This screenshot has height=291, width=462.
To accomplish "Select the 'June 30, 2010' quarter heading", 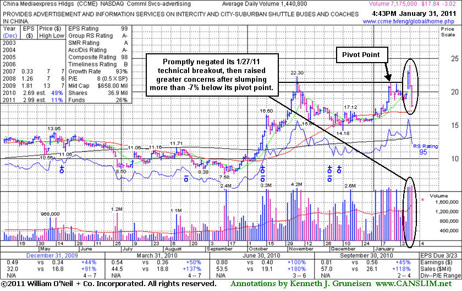I will pos(261,255).
